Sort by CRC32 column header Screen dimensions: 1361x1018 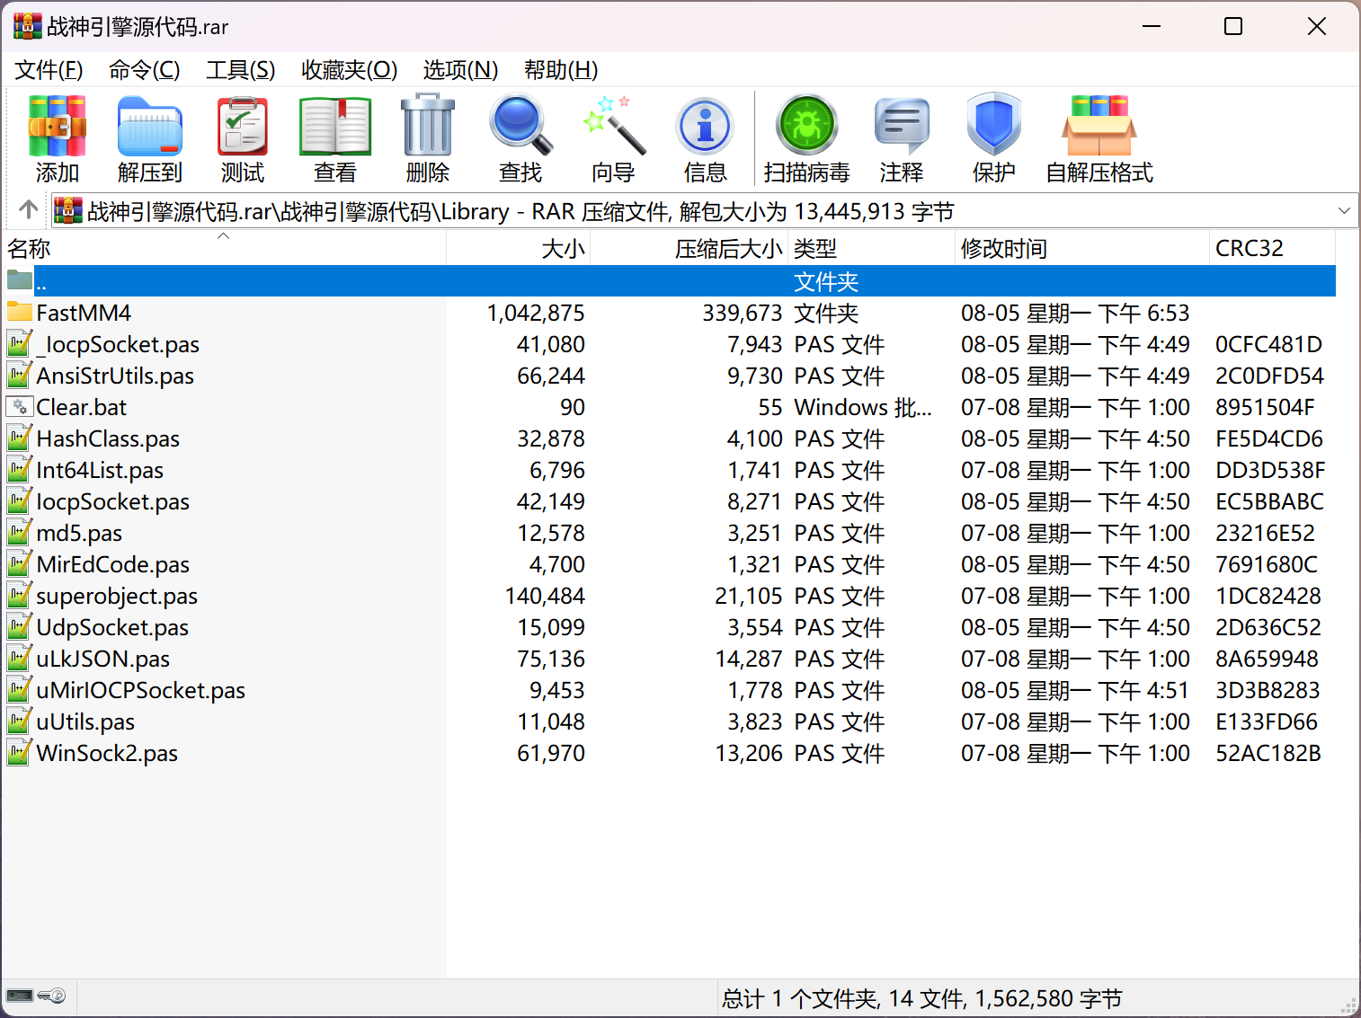tap(1273, 248)
